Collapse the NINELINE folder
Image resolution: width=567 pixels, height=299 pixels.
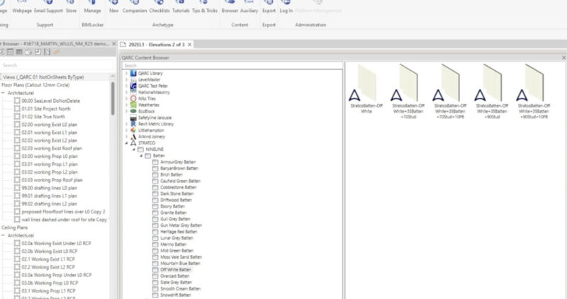point(133,149)
